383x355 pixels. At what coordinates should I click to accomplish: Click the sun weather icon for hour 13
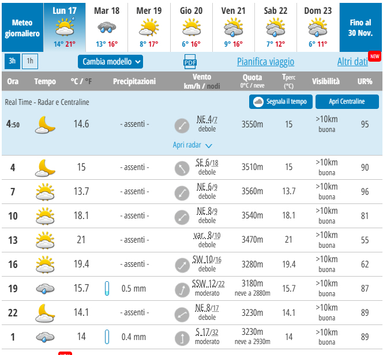coord(44,240)
